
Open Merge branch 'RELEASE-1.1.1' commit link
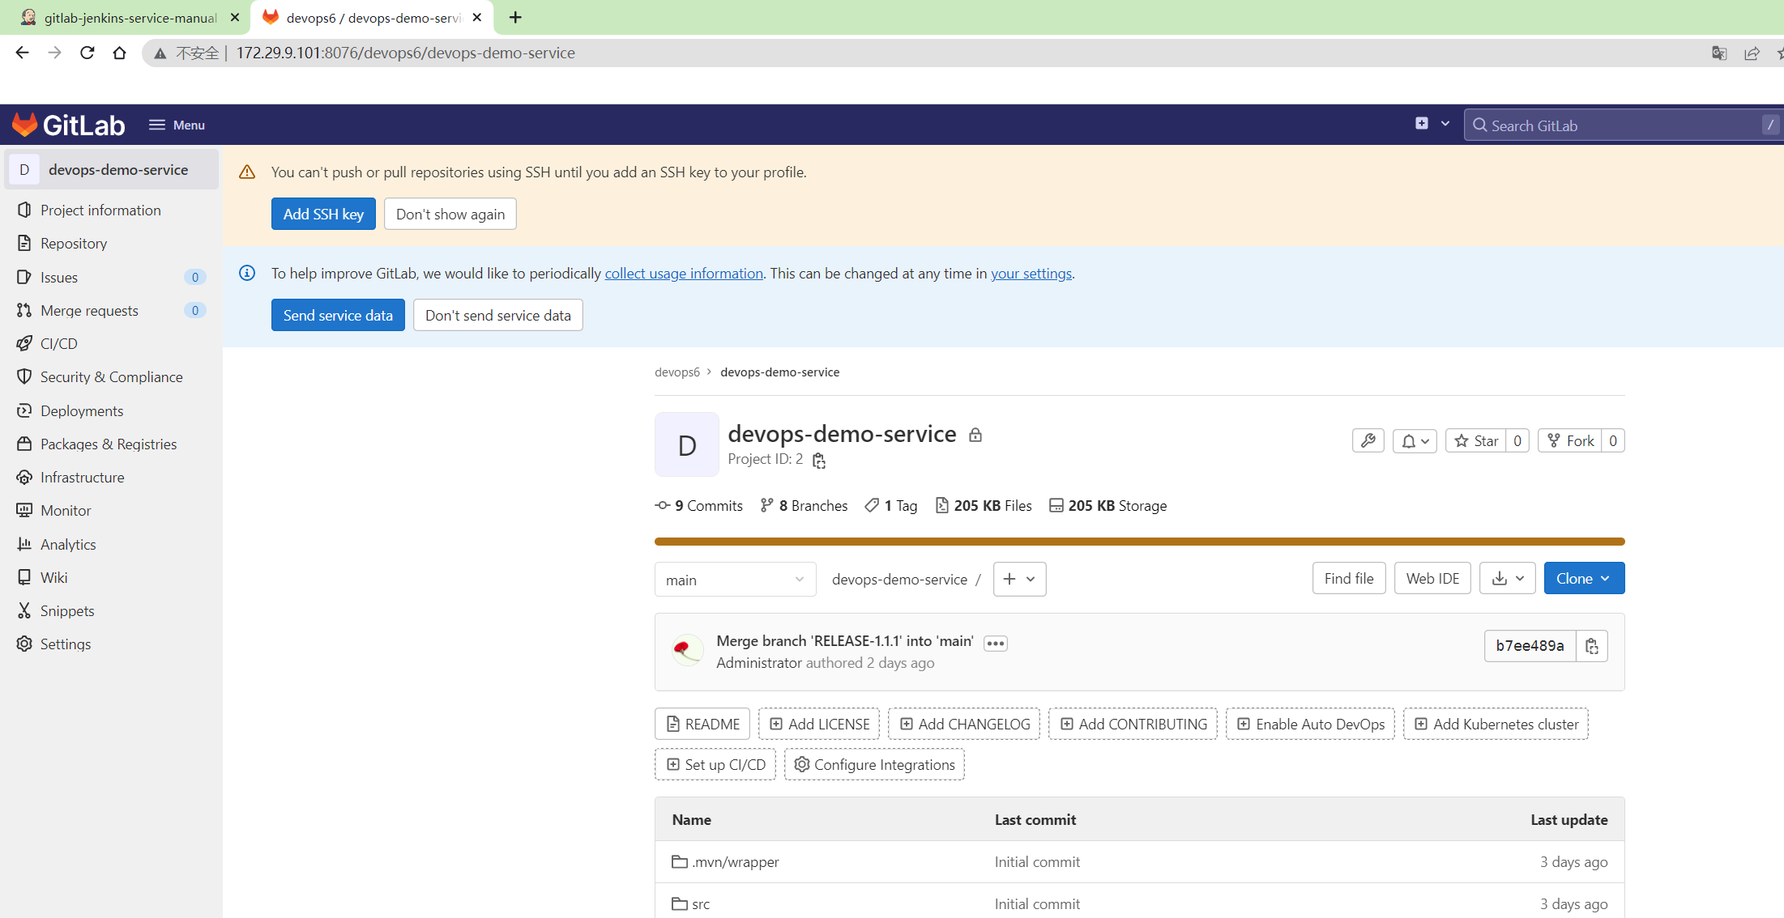click(845, 640)
